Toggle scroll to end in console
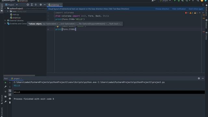The height and width of the screenshot is (117, 208). point(10,95)
